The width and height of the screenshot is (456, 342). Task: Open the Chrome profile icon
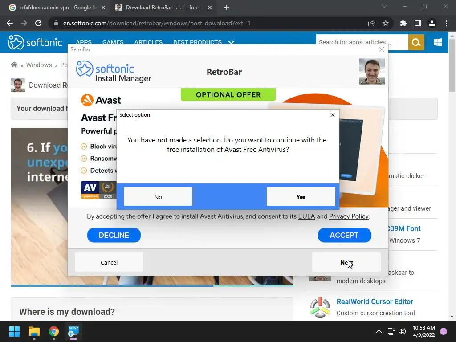[432, 23]
